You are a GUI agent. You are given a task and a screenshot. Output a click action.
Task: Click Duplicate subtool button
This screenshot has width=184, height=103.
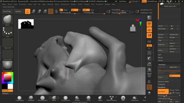click(x=163, y=45)
